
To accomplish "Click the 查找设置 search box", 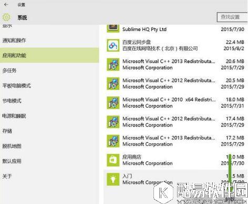I will 232,17.
